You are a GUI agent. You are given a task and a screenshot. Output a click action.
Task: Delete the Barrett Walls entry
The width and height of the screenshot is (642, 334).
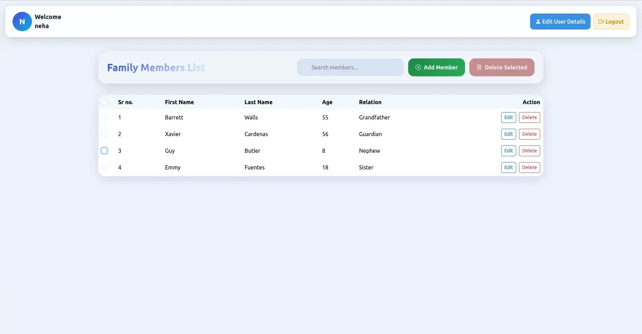529,117
